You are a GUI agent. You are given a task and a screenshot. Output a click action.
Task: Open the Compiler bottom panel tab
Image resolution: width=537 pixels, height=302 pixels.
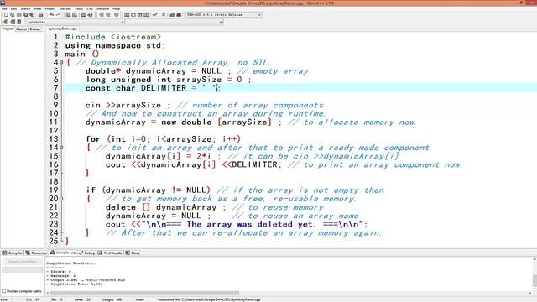[x=13, y=253]
